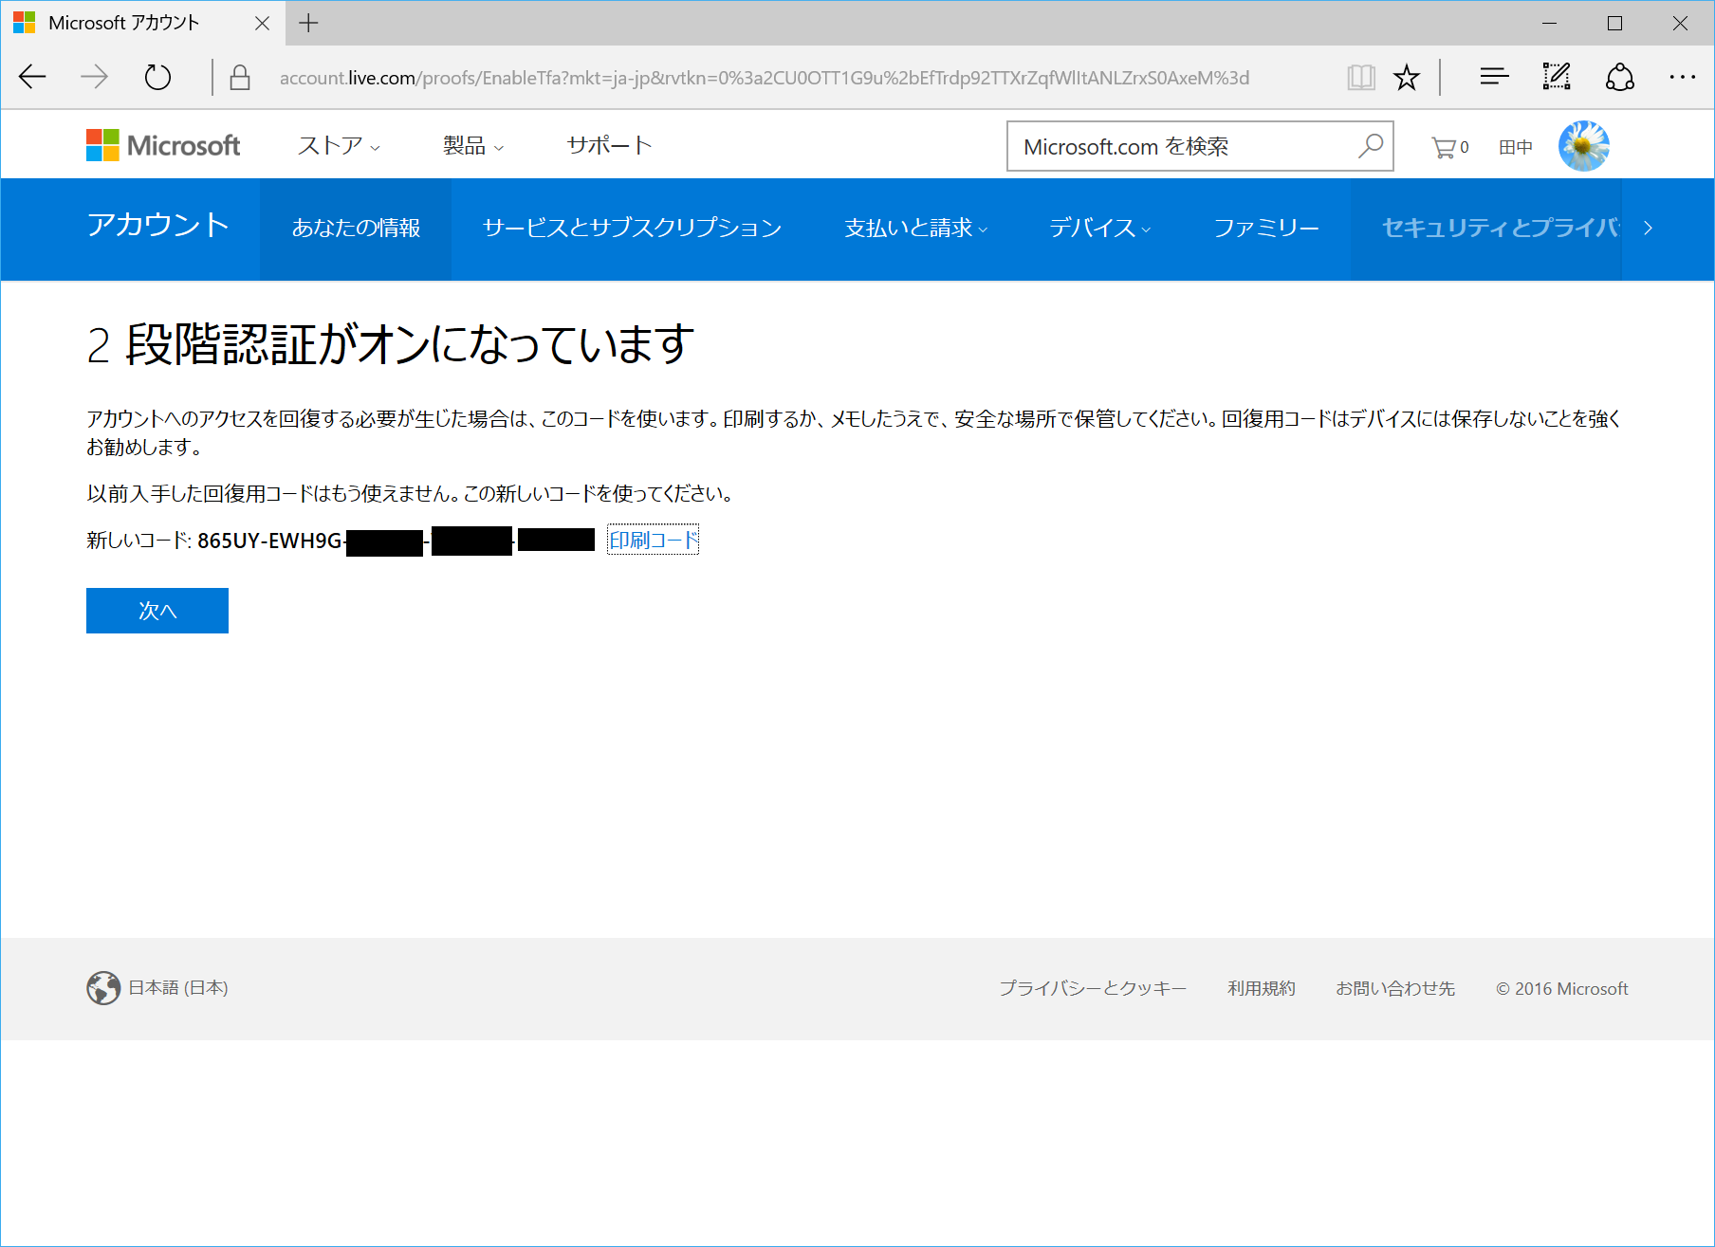Start a Web Note annotation
This screenshot has height=1247, width=1715.
(1555, 77)
